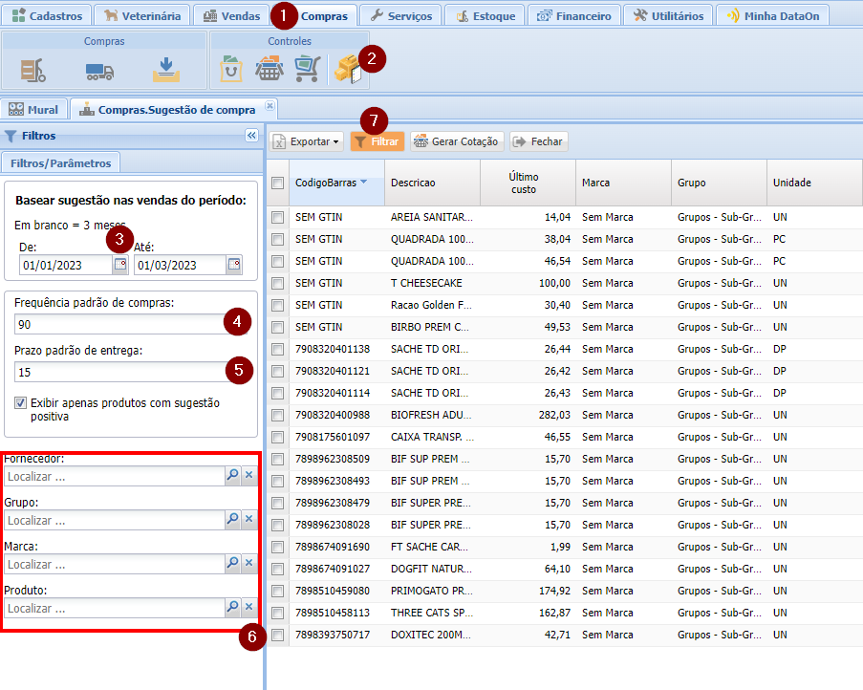Clear the Marca field with the X icon

click(x=248, y=564)
